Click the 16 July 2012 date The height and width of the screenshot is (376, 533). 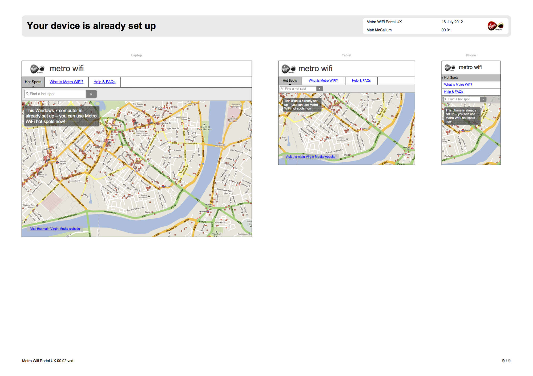click(x=452, y=22)
